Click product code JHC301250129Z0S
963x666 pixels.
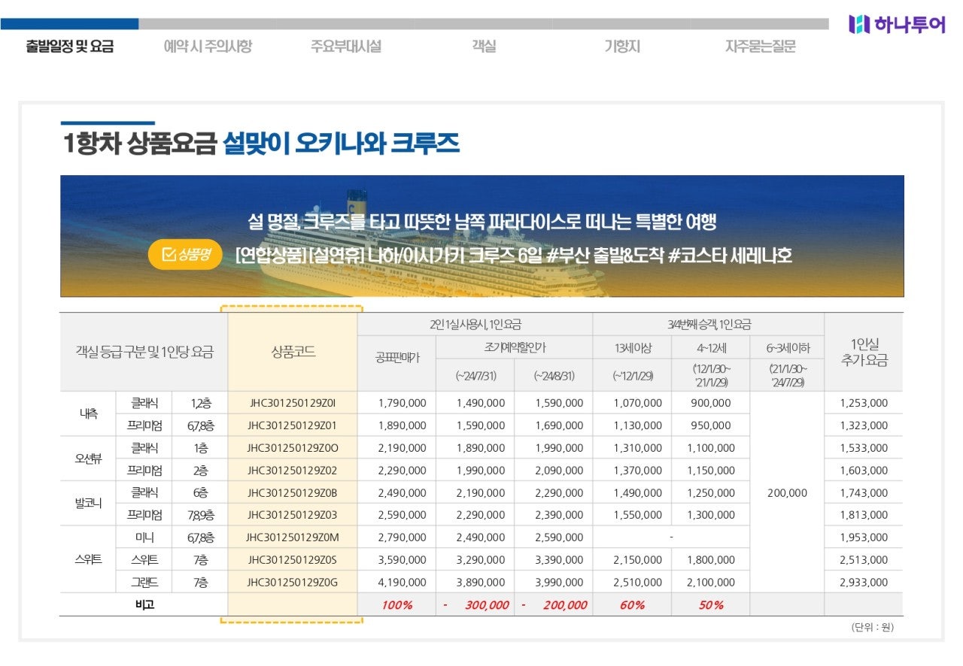[x=293, y=560]
